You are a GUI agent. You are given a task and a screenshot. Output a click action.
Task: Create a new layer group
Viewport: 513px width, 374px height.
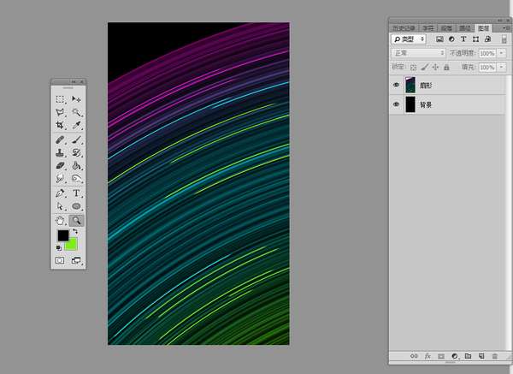(x=469, y=356)
